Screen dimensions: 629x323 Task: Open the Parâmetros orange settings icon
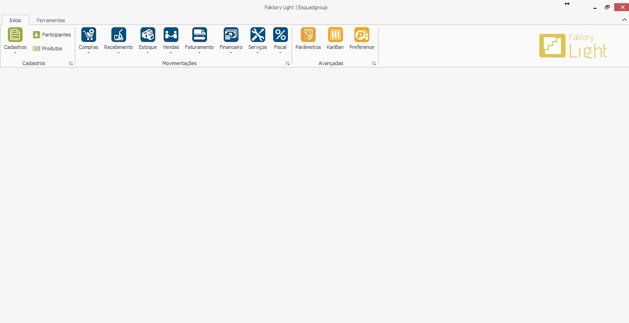(308, 35)
